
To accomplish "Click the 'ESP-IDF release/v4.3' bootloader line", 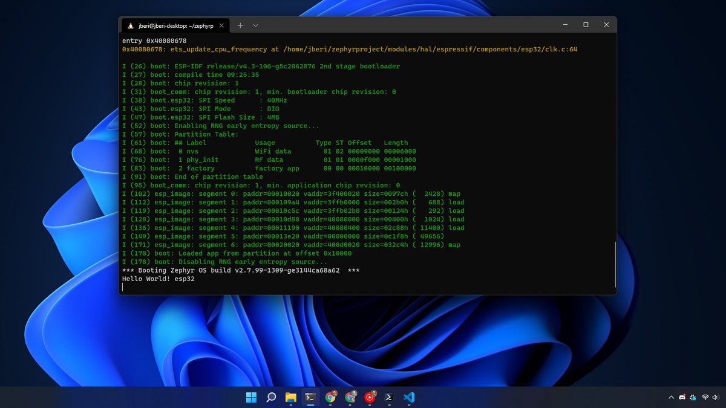I will (x=261, y=66).
